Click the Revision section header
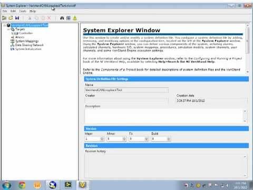Image resolution: width=253 pixels, height=190 pixels. click(167, 146)
